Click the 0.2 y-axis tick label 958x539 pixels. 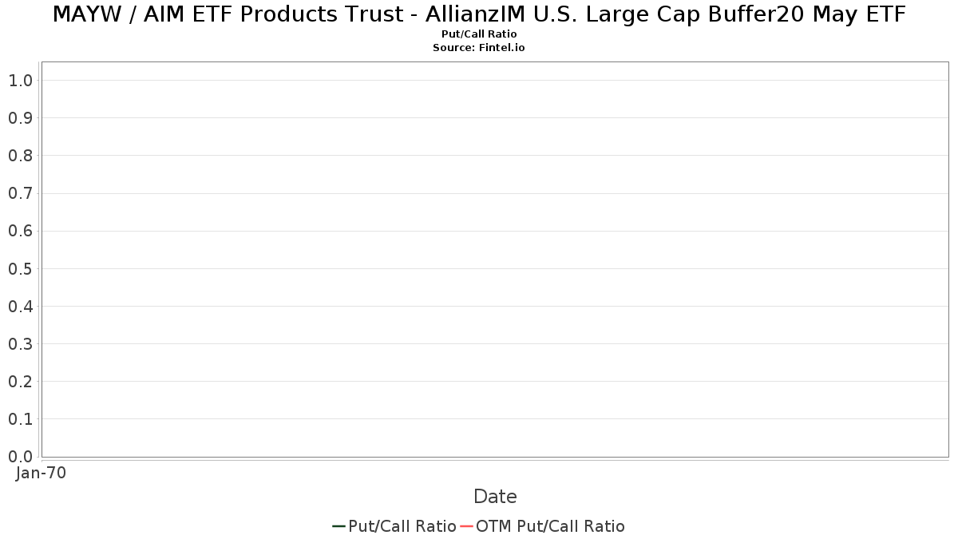tap(21, 382)
